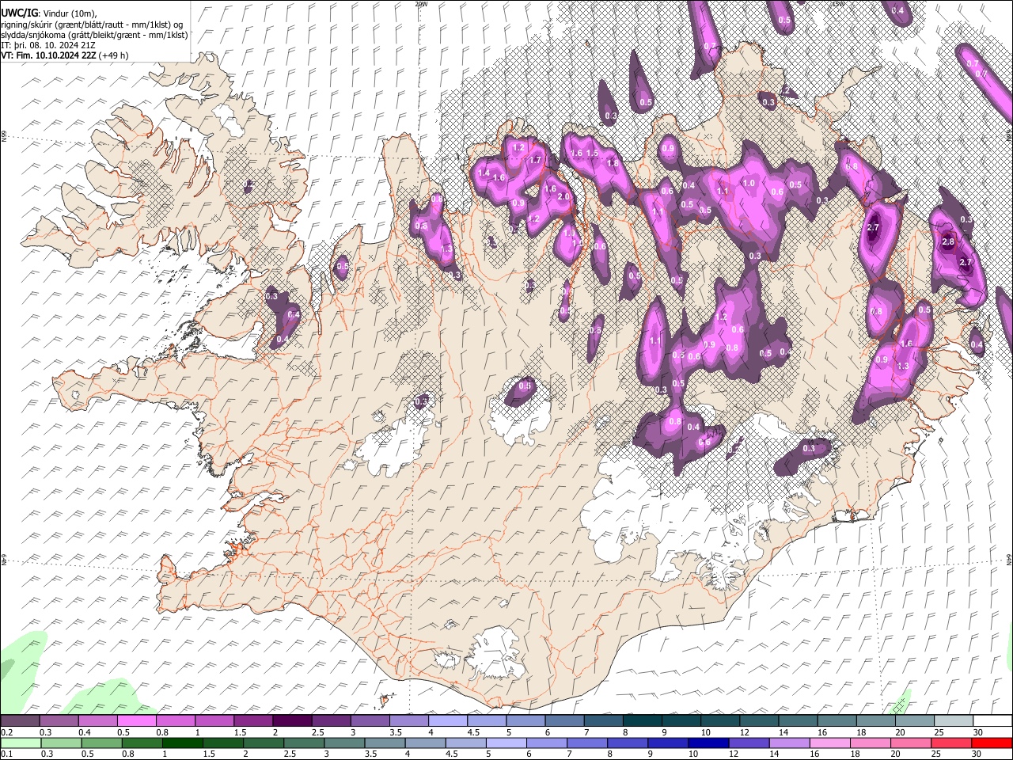Viewport: 1013px width, 760px height.
Task: Click the 'IT: þri. 08. 10. 2024 21Z' line
Action: [x=49, y=45]
